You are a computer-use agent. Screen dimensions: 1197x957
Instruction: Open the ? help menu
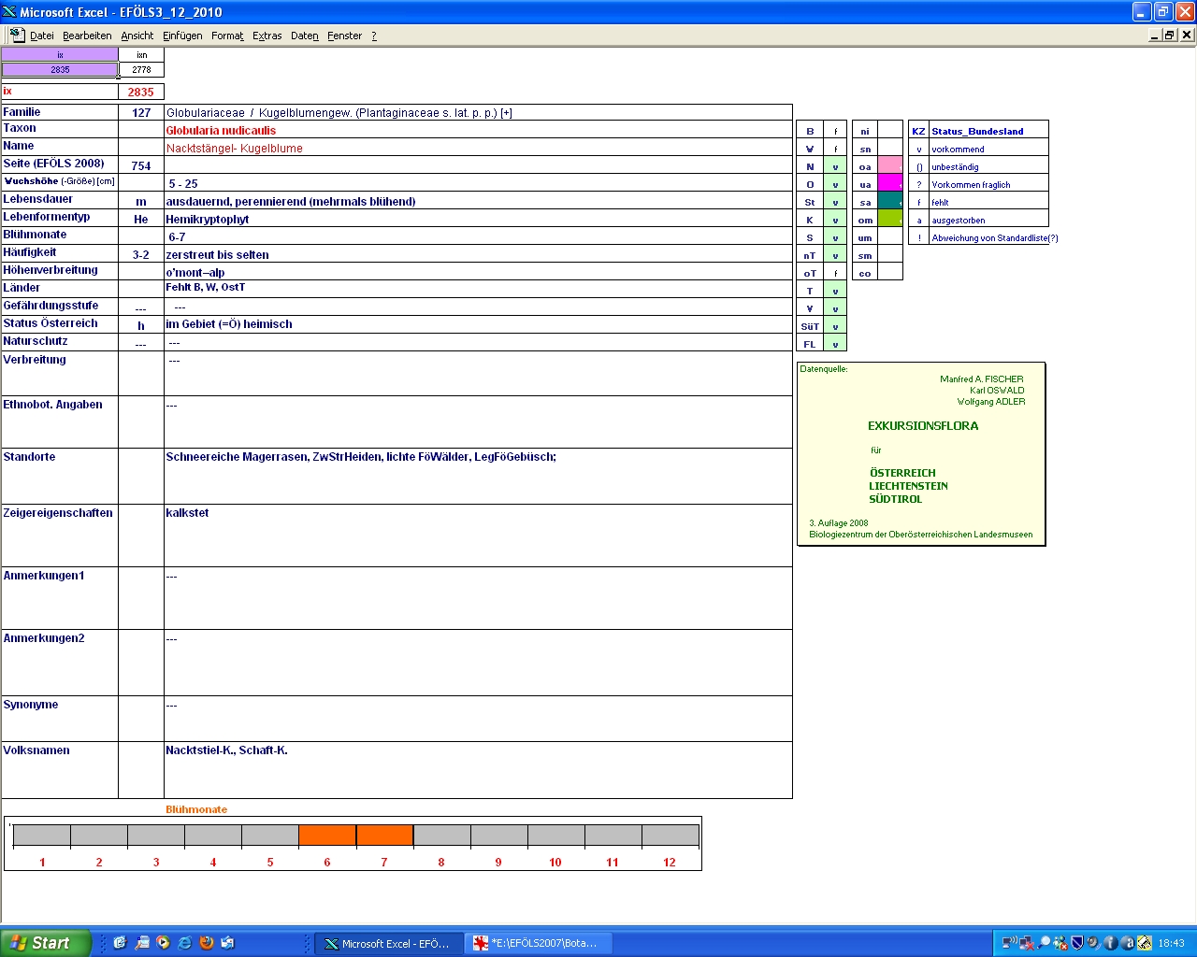pyautogui.click(x=374, y=36)
